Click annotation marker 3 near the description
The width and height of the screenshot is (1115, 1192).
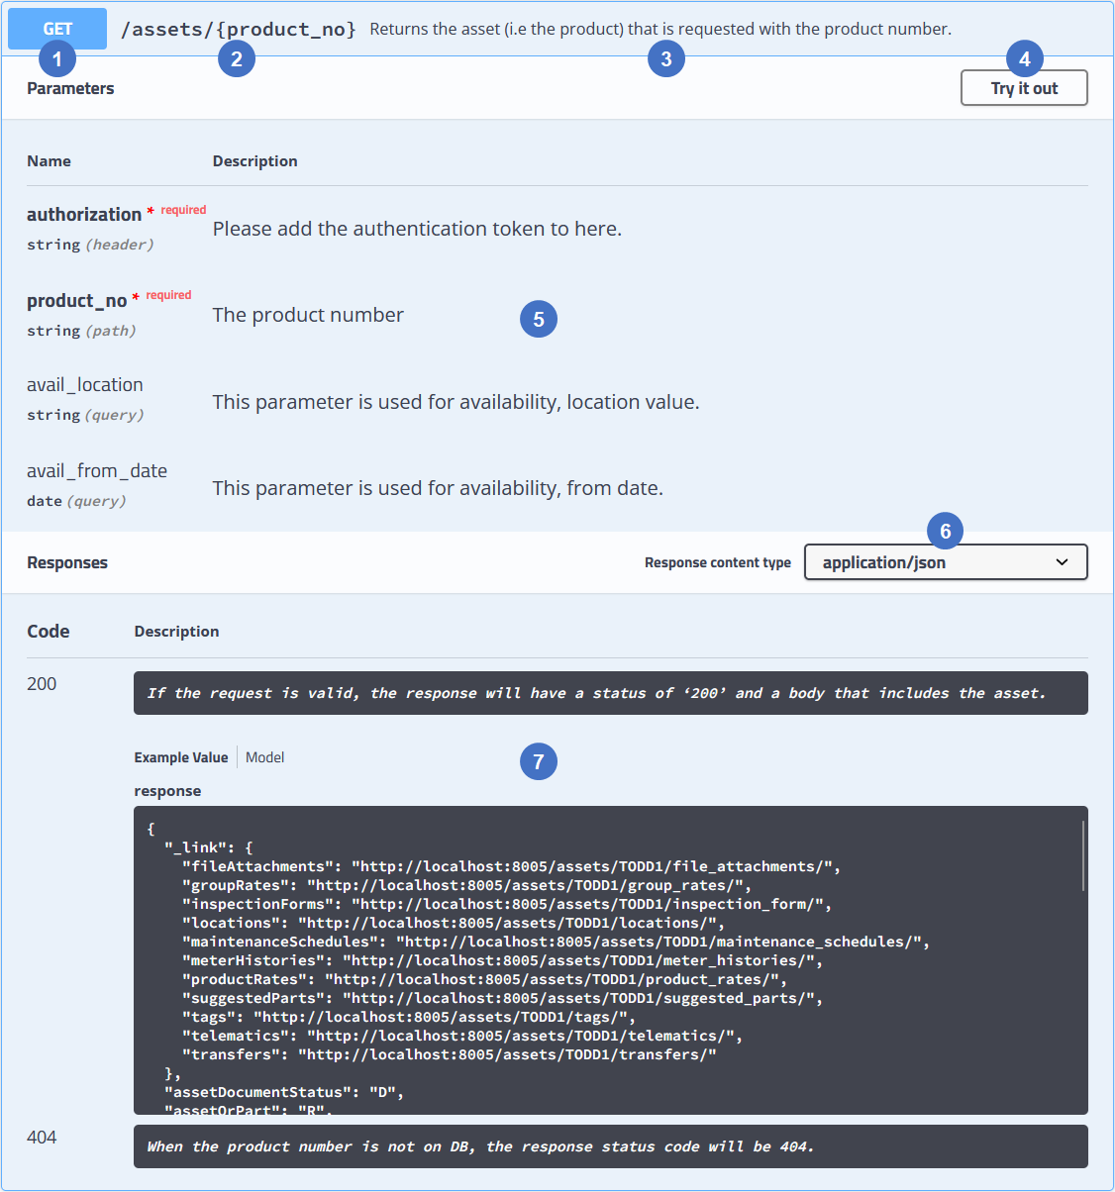click(666, 59)
